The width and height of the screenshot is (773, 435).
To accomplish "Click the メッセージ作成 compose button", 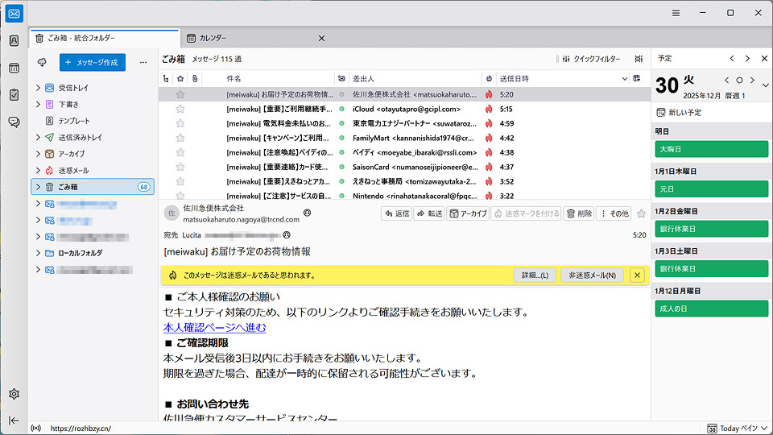I will (x=93, y=62).
